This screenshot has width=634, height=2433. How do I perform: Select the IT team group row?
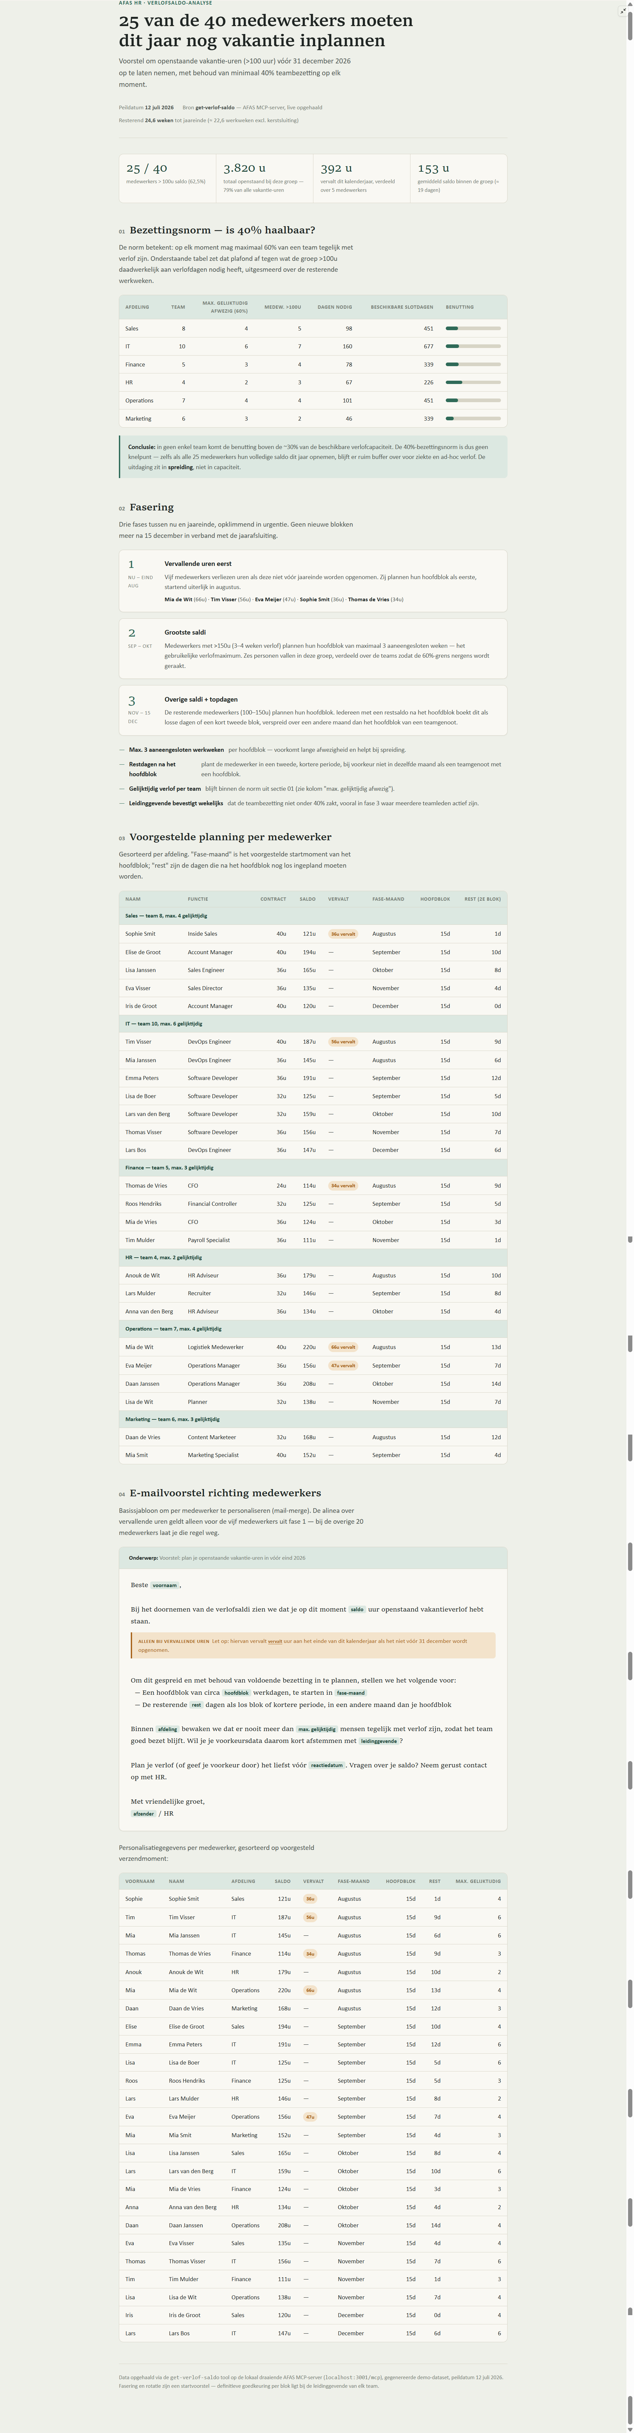pyautogui.click(x=313, y=1024)
